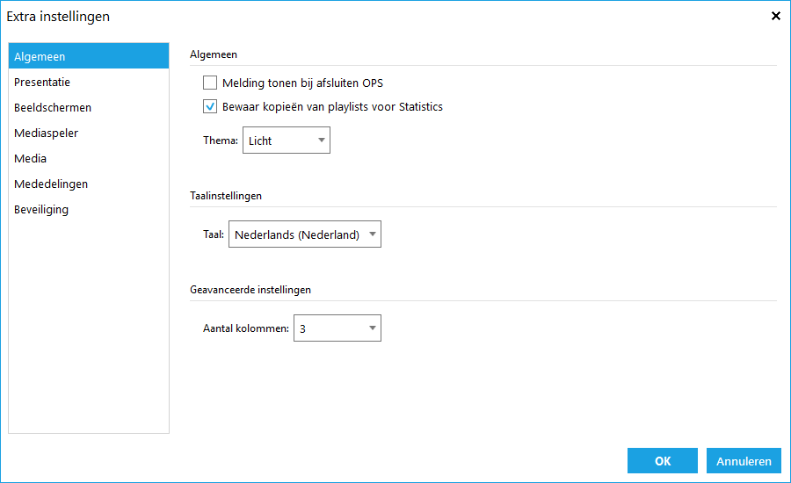The image size is (791, 483).
Task: Click the Bewaar kopieën van playlists label text
Action: click(332, 107)
